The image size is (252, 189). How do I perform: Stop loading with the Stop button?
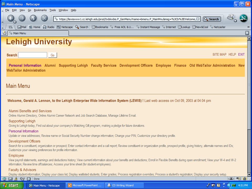(44, 18)
